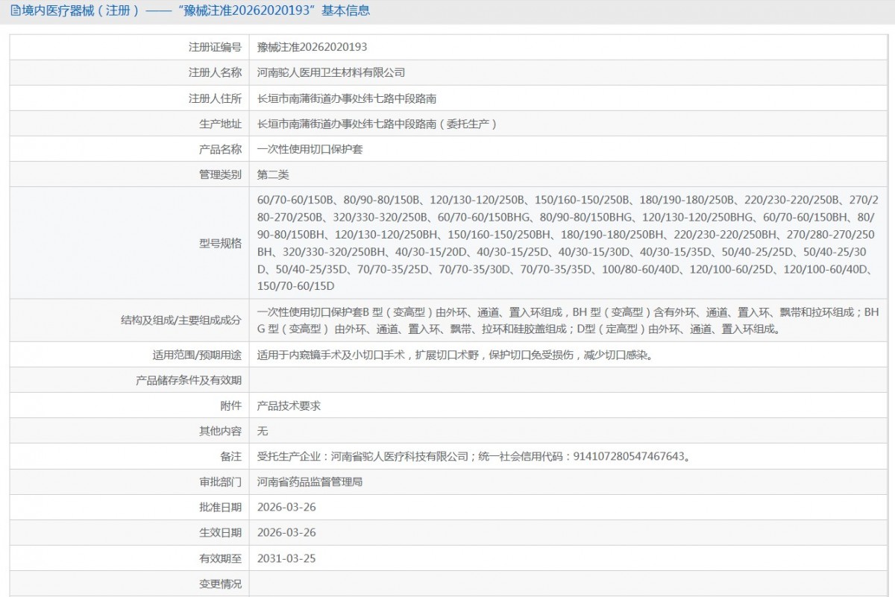Click the 型号规格 row label
Screen dimensions: 895x597
tap(220, 243)
